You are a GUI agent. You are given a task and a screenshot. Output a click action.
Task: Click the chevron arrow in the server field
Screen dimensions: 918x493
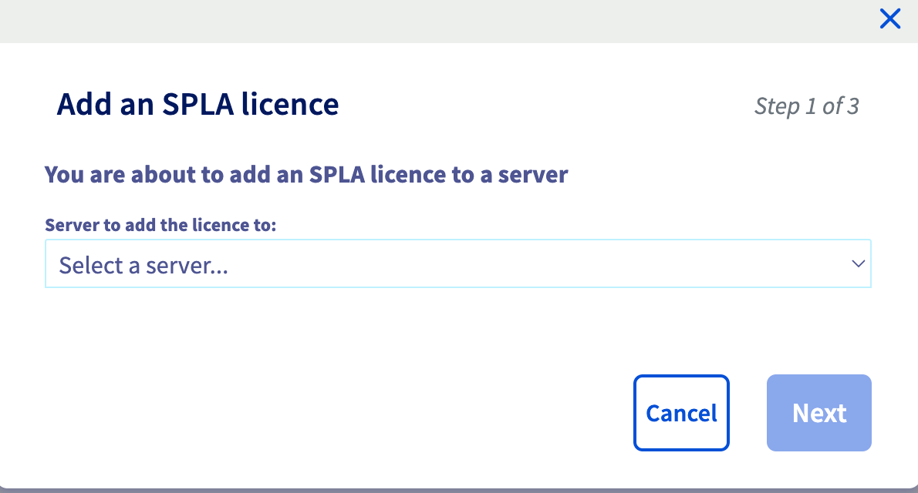[858, 264]
